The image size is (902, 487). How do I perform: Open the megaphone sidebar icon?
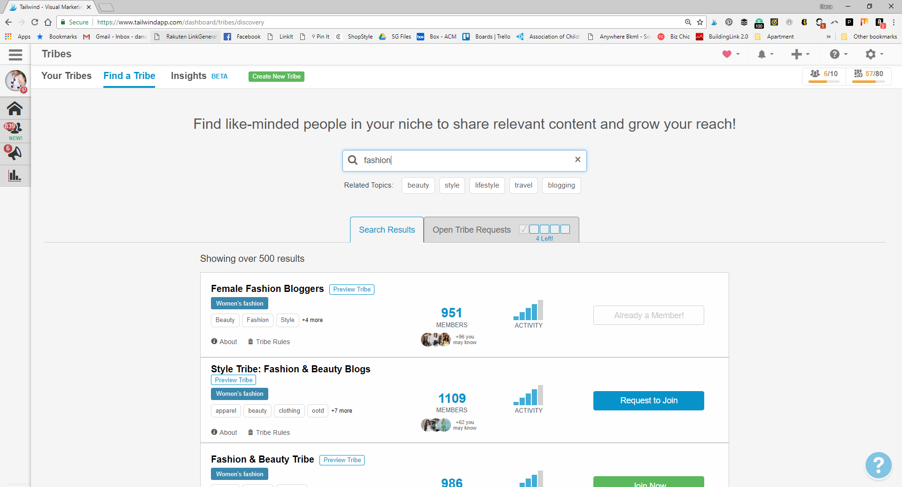(x=14, y=153)
